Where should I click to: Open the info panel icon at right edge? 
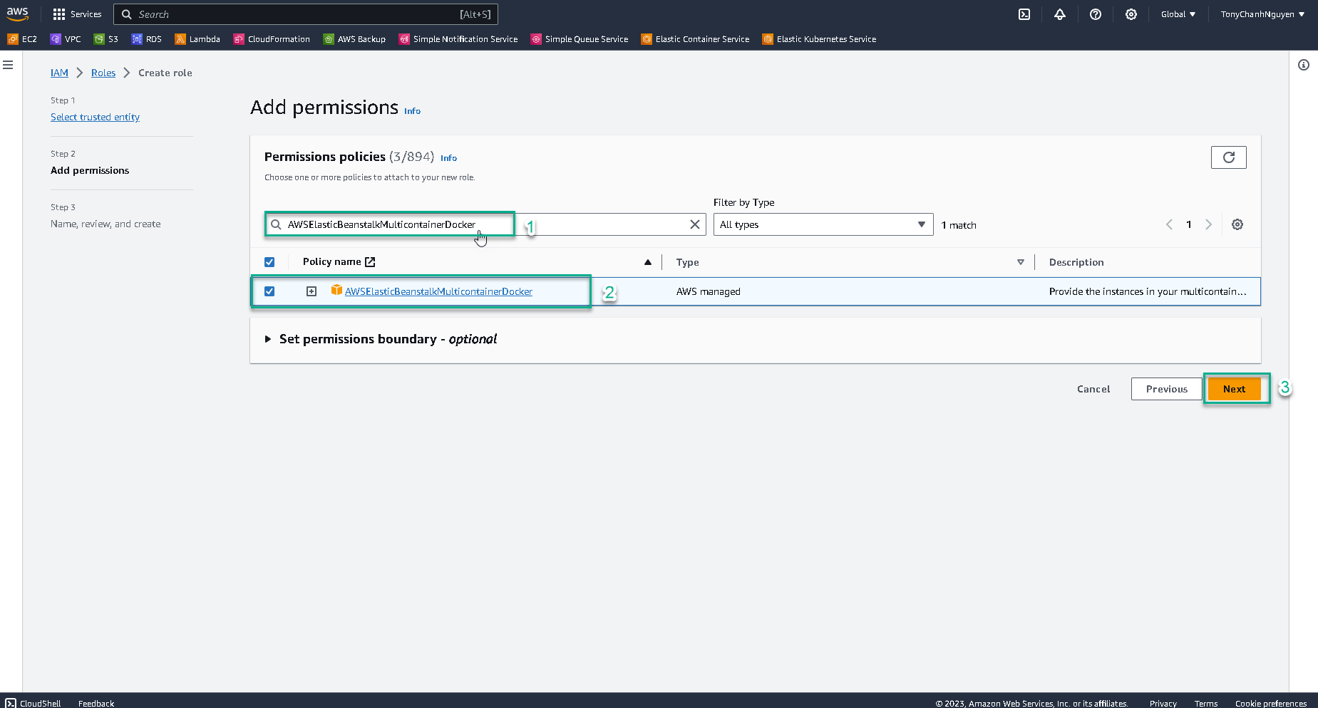click(x=1304, y=65)
